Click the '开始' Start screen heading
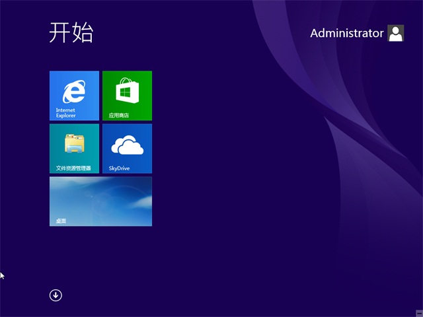Image resolution: width=423 pixels, height=317 pixels. pos(71,32)
